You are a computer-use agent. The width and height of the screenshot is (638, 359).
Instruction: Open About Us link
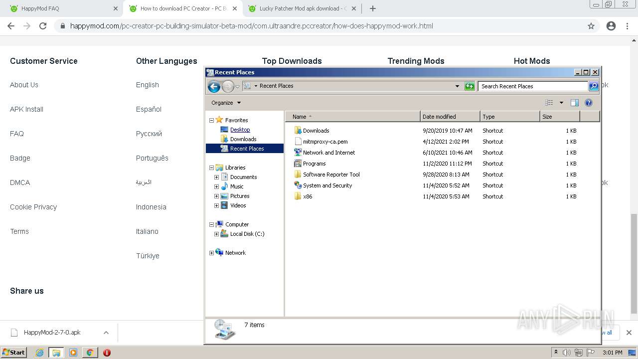tap(24, 85)
